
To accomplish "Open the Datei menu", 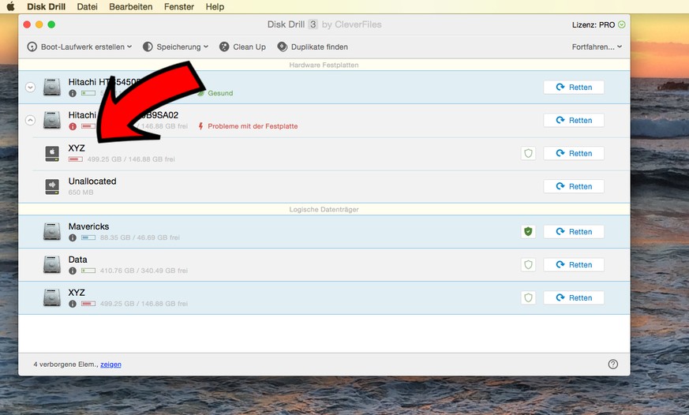I will point(87,6).
